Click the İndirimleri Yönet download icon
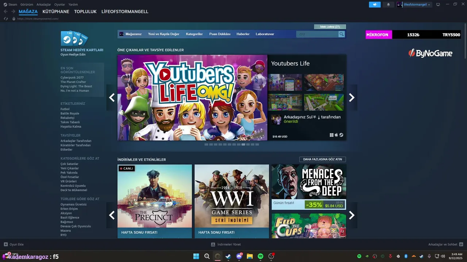Screen dimensions: 467x262 213,245
